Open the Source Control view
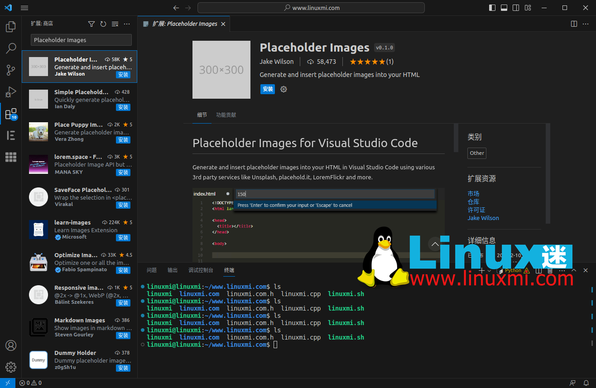This screenshot has width=596, height=388. point(10,70)
